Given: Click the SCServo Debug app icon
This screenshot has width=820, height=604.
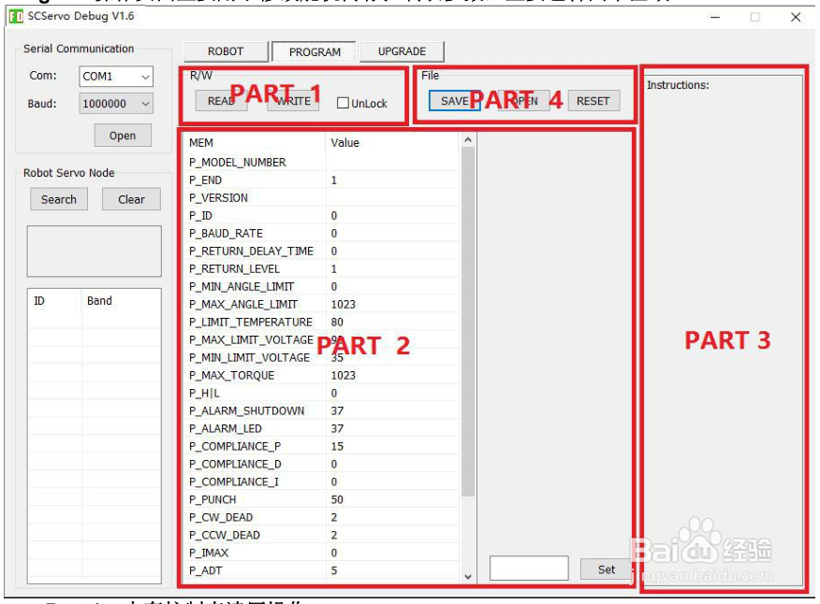Looking at the screenshot, I should point(16,17).
